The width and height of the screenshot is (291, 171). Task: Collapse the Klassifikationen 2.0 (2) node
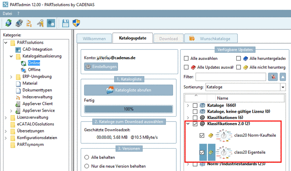(x=188, y=124)
